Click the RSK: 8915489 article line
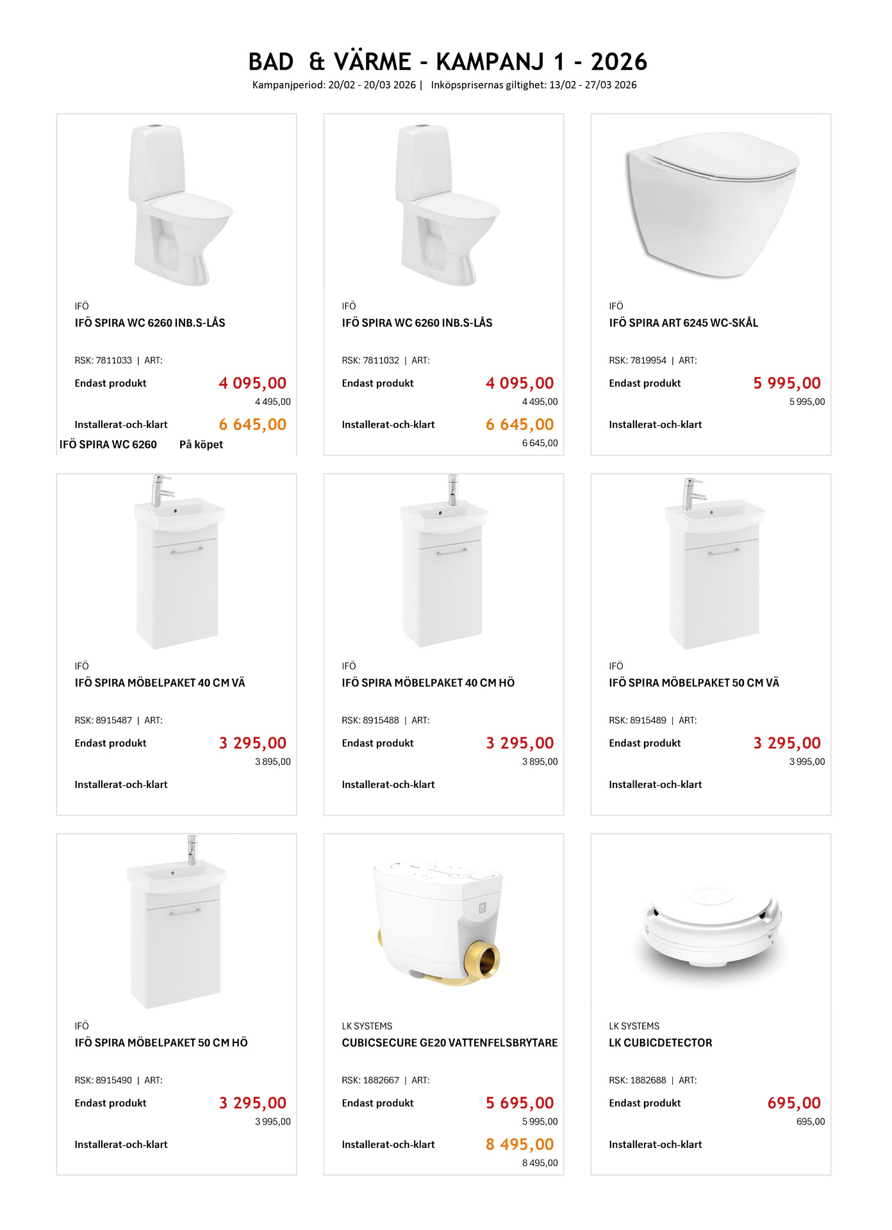The image size is (892, 1230). [x=638, y=721]
